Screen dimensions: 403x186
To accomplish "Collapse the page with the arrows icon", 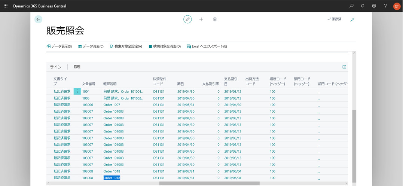I will (x=352, y=19).
